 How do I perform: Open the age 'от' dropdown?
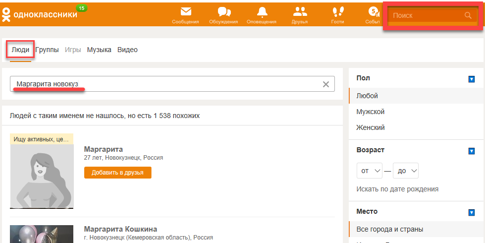click(x=370, y=171)
